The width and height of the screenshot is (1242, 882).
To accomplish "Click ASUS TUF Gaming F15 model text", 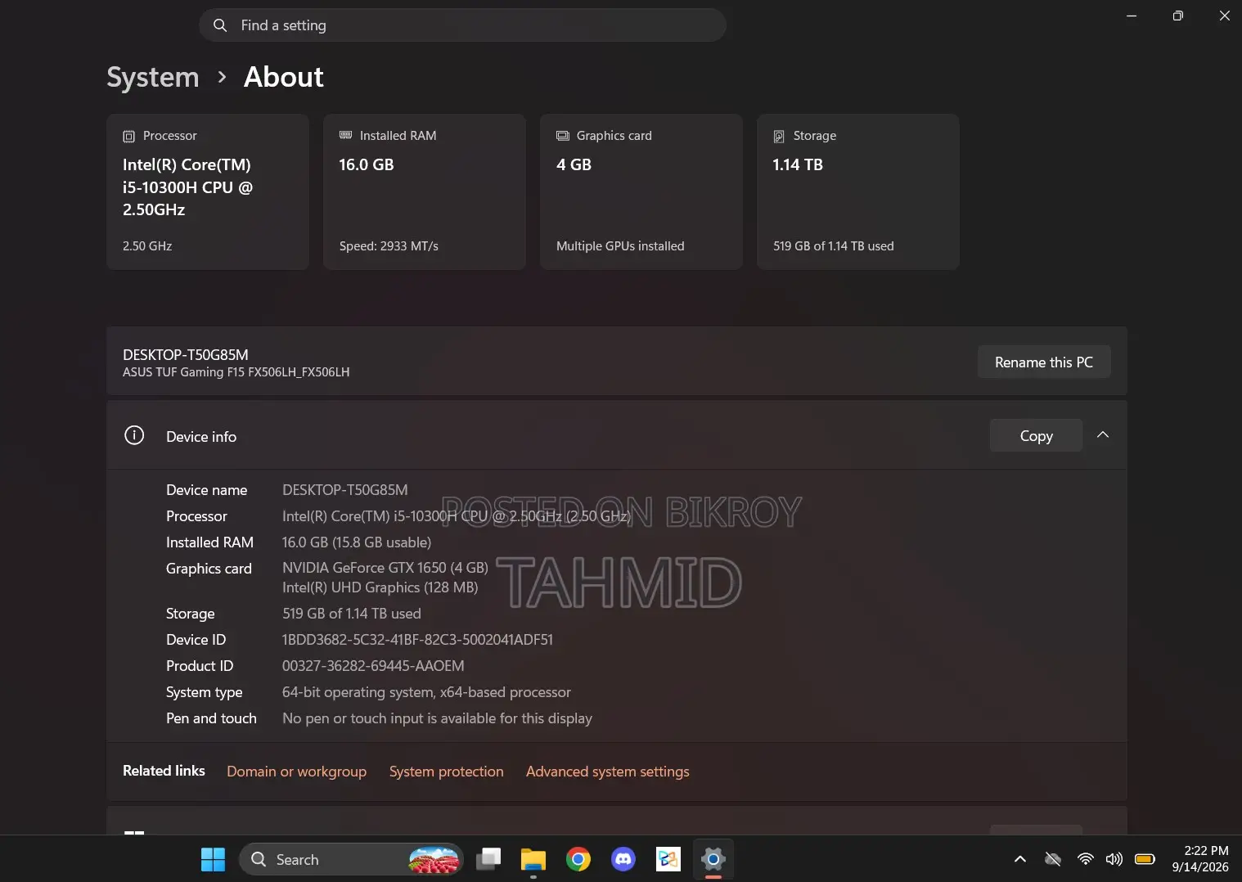I will coord(236,372).
